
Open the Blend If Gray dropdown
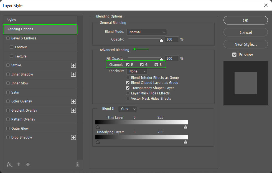pyautogui.click(x=128, y=109)
